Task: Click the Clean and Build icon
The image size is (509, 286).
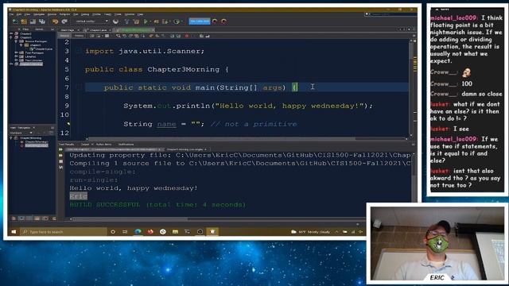Action: click(136, 21)
